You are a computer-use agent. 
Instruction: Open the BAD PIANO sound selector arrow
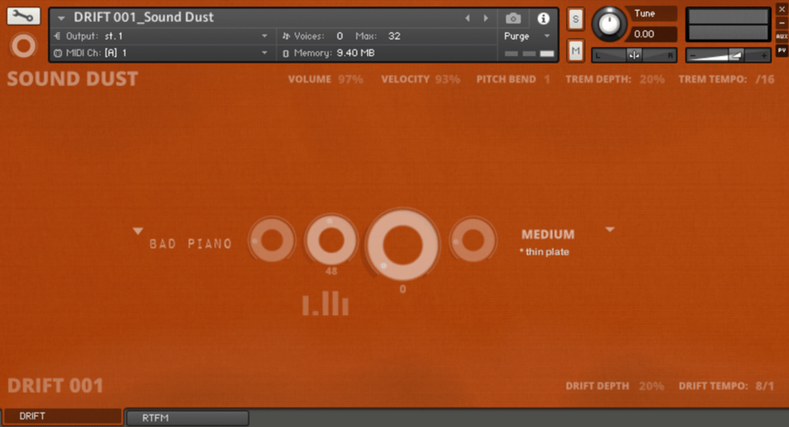click(138, 231)
